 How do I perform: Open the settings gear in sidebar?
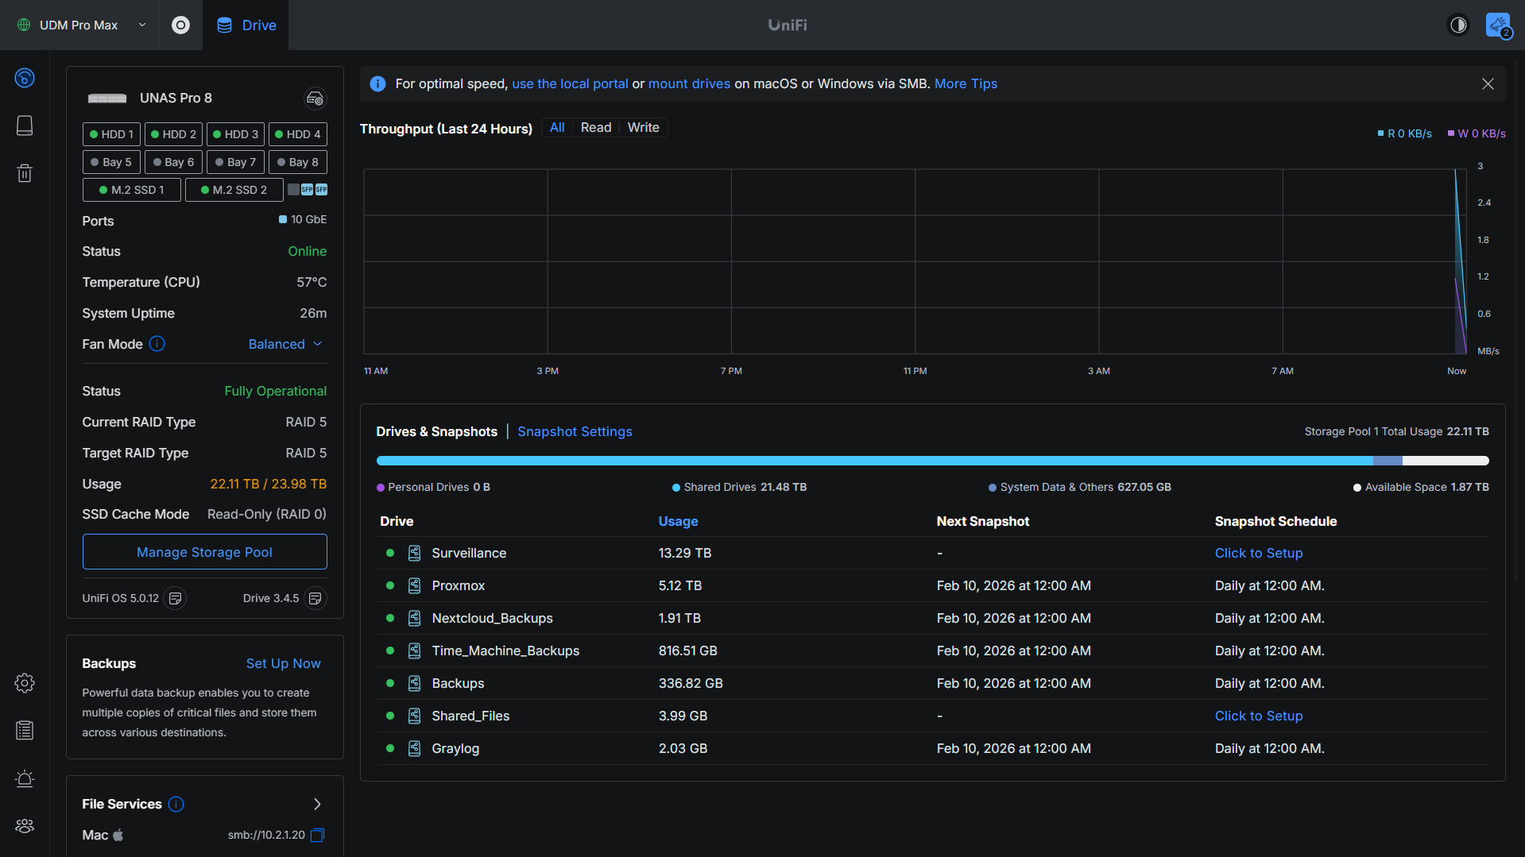[25, 683]
